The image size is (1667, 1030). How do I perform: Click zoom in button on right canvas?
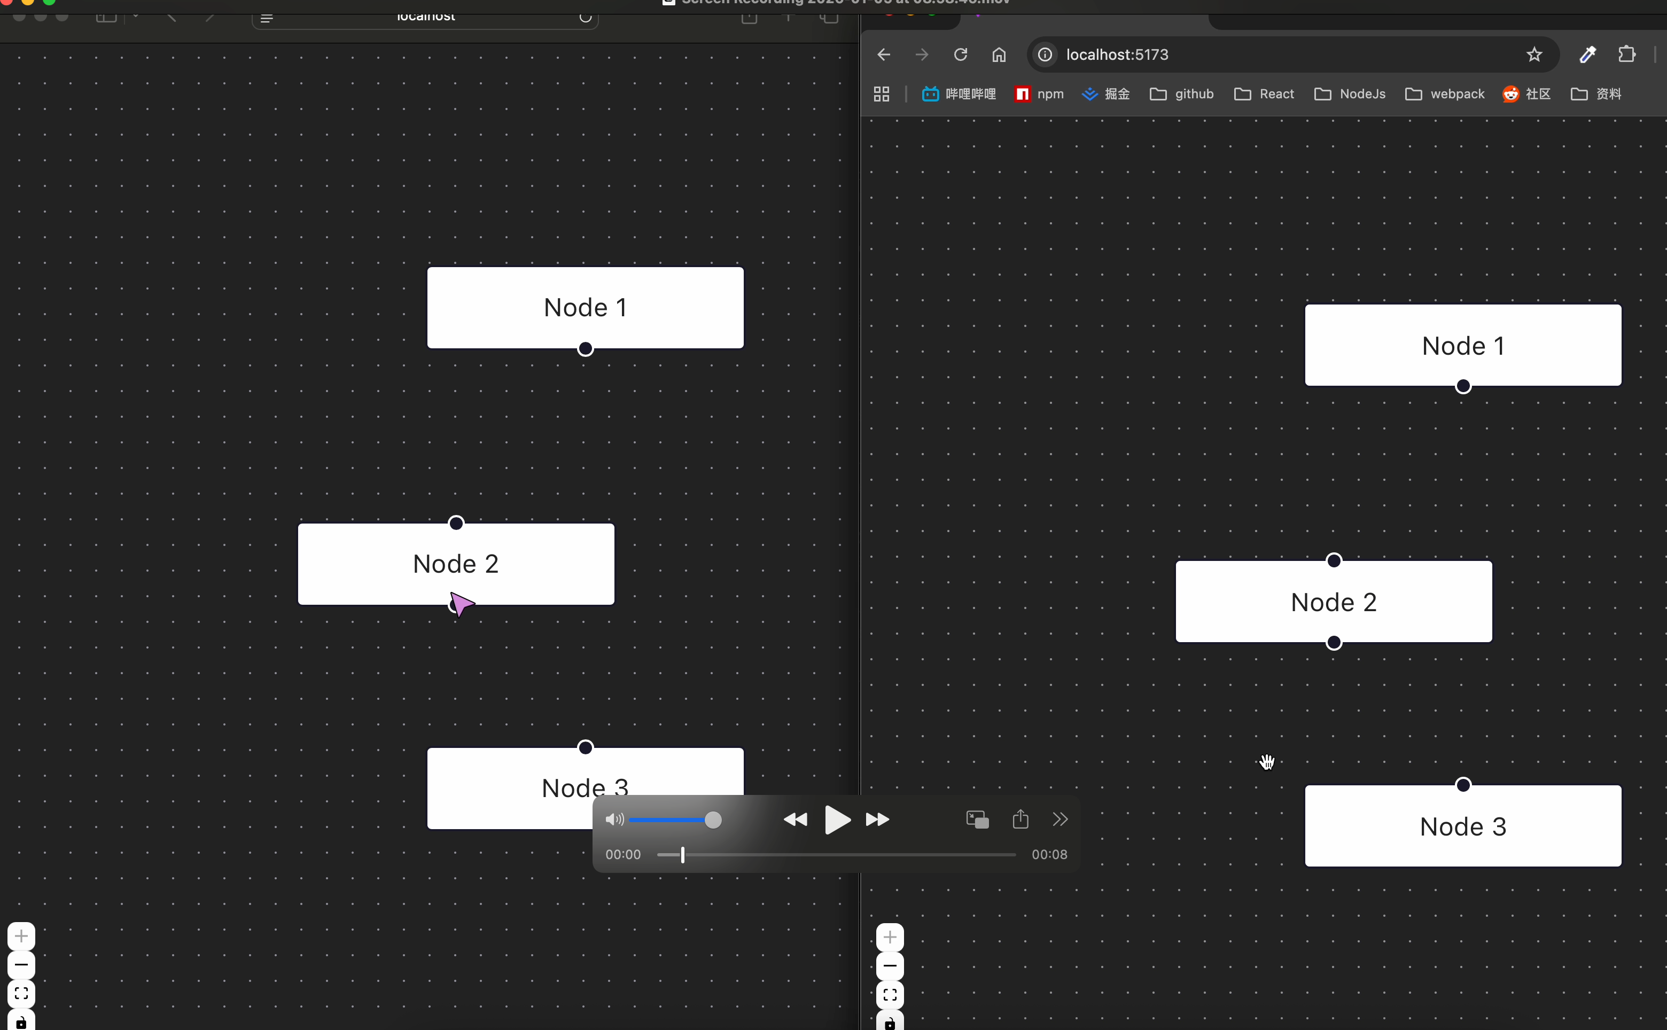890,938
